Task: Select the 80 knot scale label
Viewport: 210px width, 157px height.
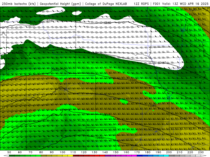Action: pyautogui.click(x=41, y=152)
